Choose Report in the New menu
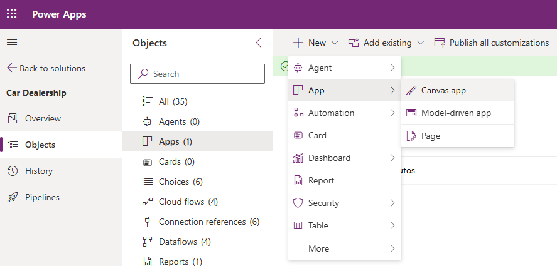557x266 pixels. [x=321, y=180]
